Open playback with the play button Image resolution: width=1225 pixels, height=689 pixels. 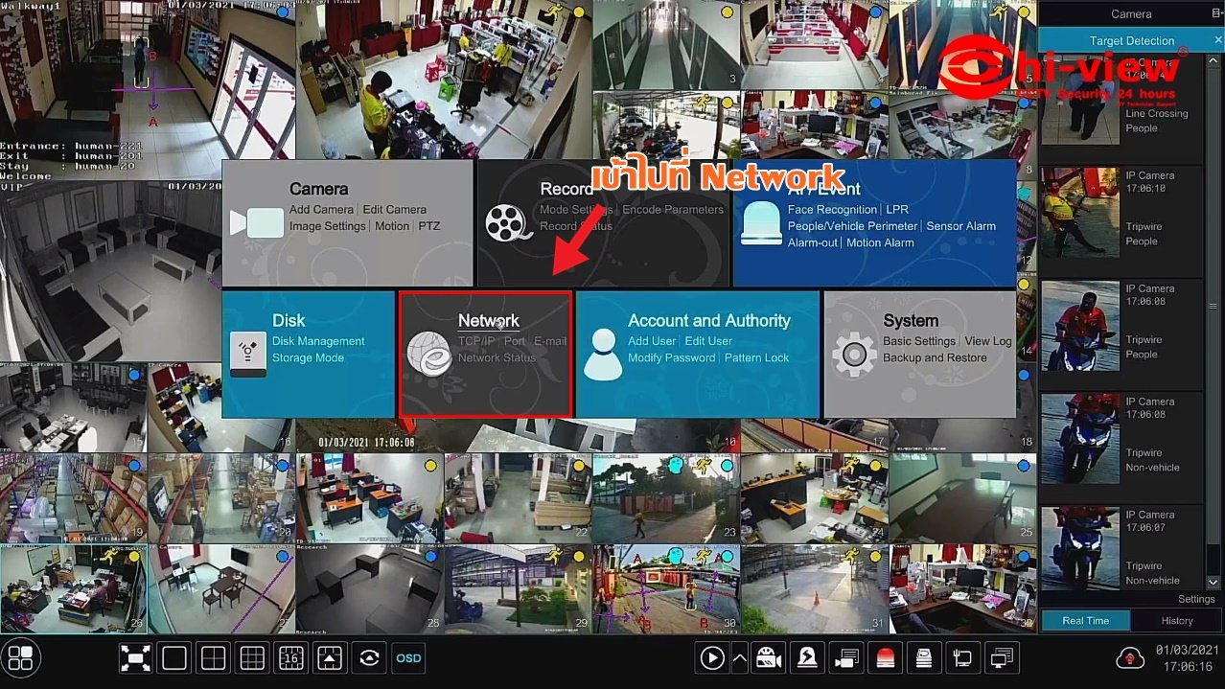coord(711,658)
